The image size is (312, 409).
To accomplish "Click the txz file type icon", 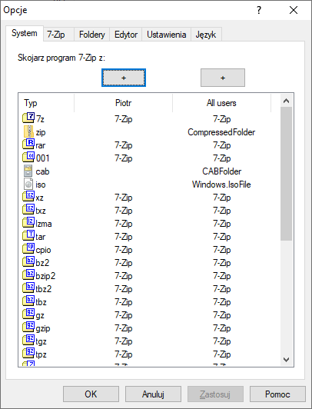I will (28, 209).
